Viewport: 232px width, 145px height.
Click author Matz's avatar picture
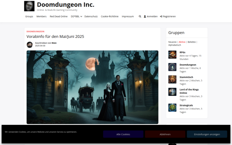(30, 45)
